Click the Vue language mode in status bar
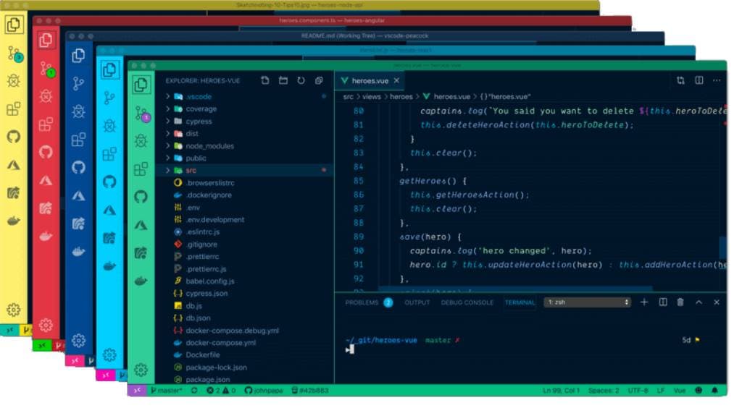The width and height of the screenshot is (742, 408). tap(680, 391)
